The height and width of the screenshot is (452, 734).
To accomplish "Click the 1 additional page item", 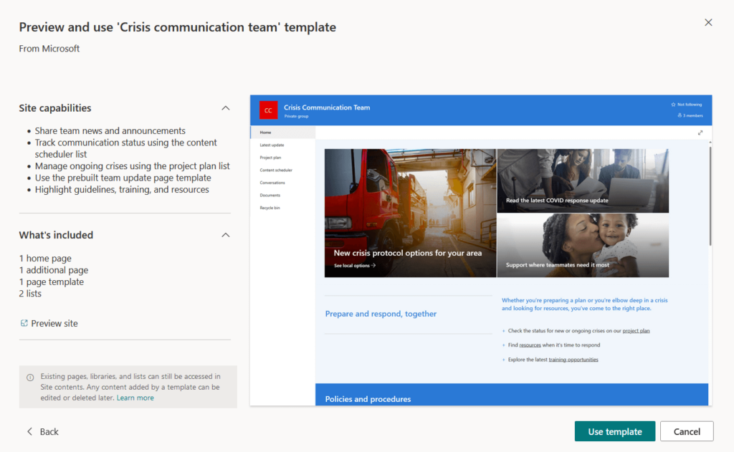I will pos(53,270).
